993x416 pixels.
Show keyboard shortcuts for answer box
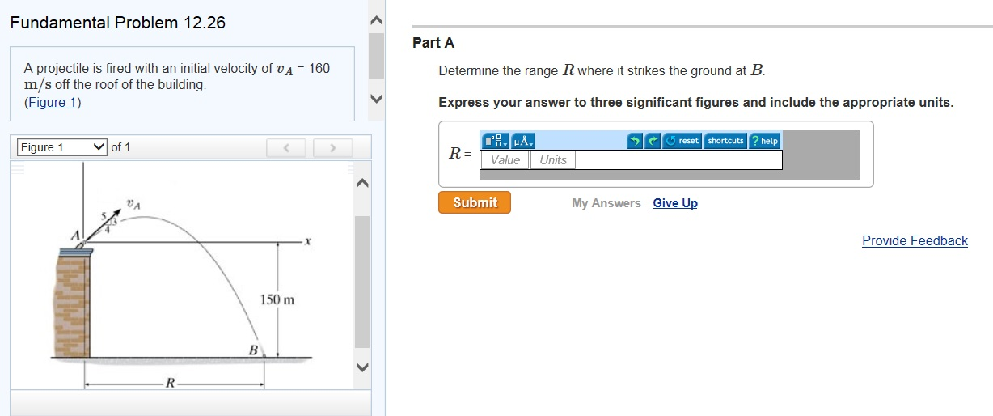tap(725, 141)
